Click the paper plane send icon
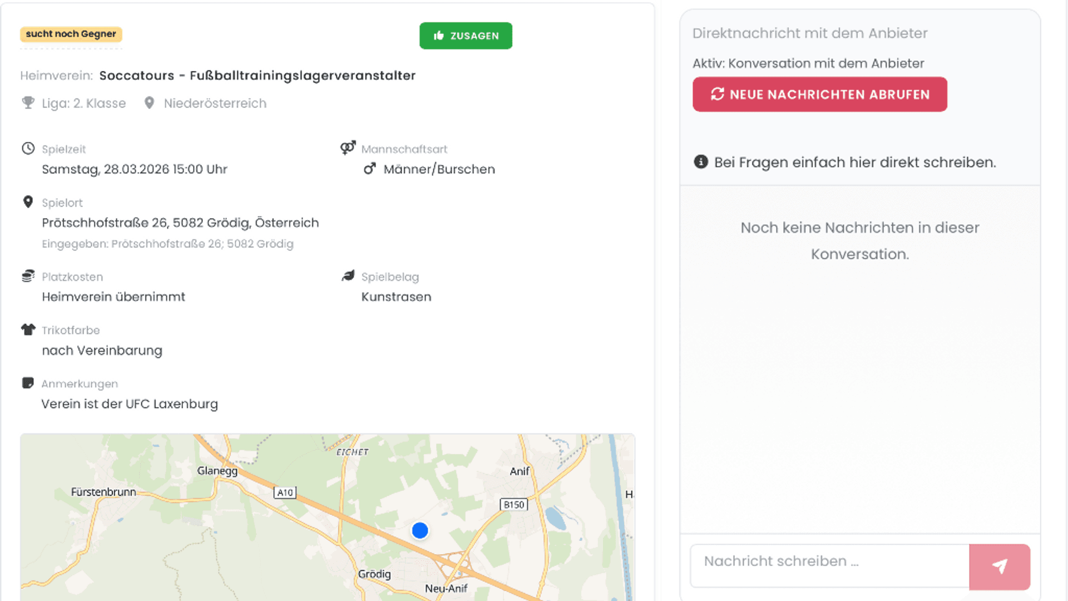 (x=999, y=566)
